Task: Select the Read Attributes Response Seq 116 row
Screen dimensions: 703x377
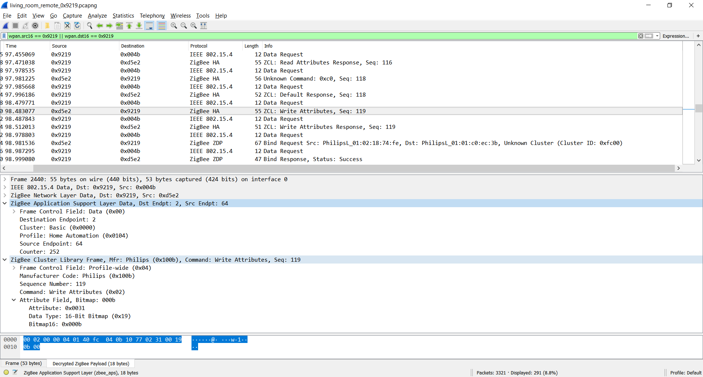Action: coord(341,63)
